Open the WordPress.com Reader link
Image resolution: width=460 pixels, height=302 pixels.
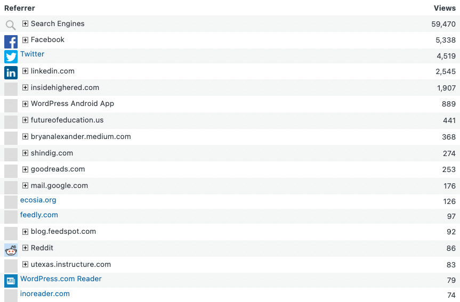coord(61,279)
